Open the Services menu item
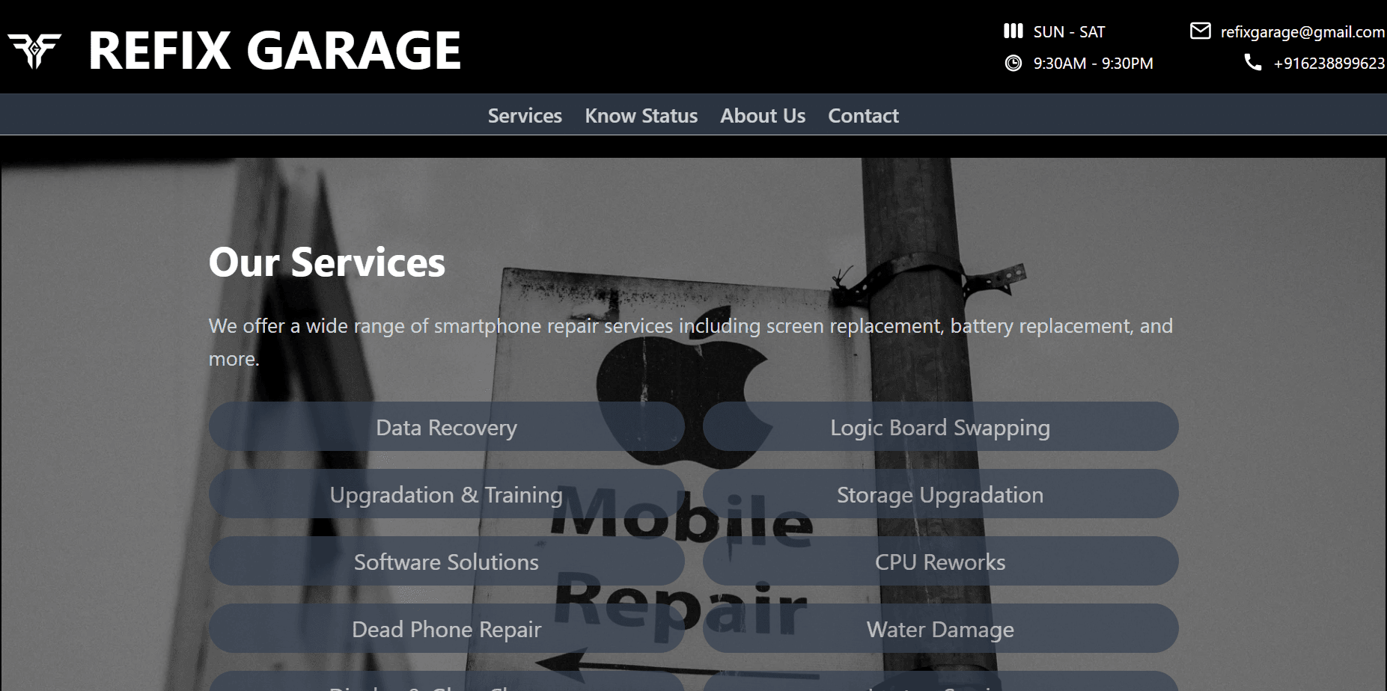 coord(525,116)
